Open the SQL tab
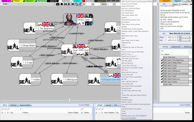This screenshot has height=122, width=194. (115, 105)
